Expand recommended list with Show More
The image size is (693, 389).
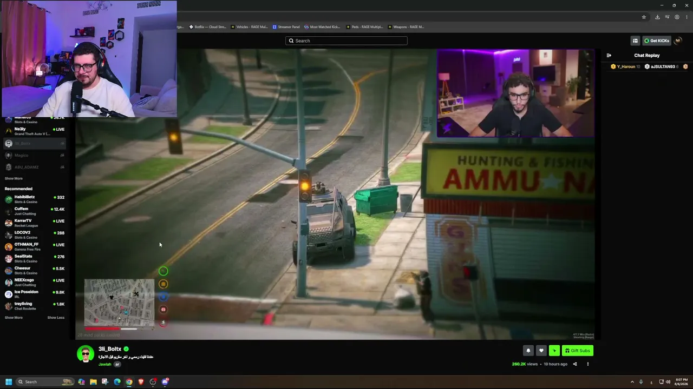tap(14, 318)
